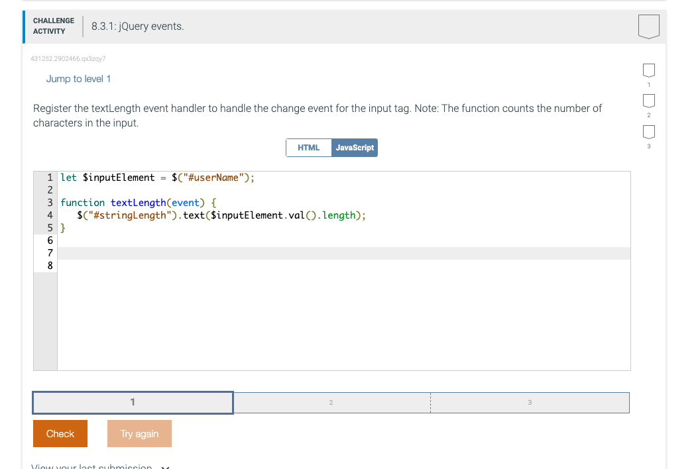Screen dimensions: 700x469
Task: Click the bookmark icon above level 2
Action: [x=648, y=101]
